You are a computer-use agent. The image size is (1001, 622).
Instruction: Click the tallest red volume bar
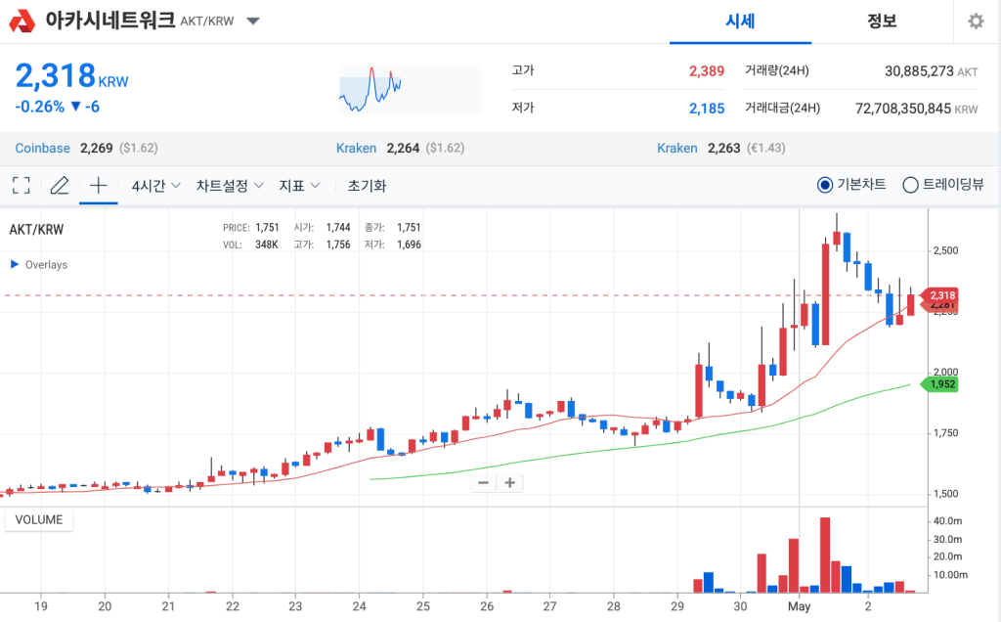point(825,555)
